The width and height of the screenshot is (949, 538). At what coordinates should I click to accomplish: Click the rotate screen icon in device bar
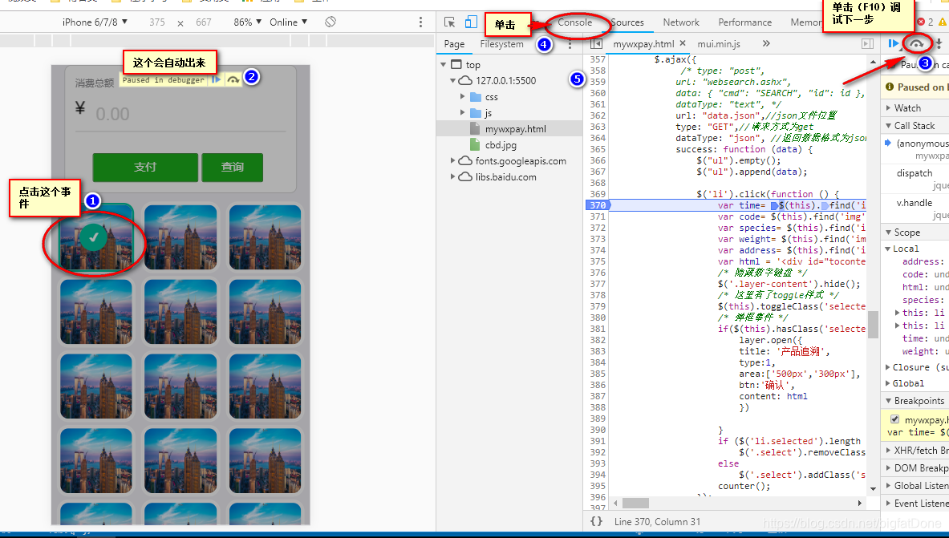pos(330,22)
